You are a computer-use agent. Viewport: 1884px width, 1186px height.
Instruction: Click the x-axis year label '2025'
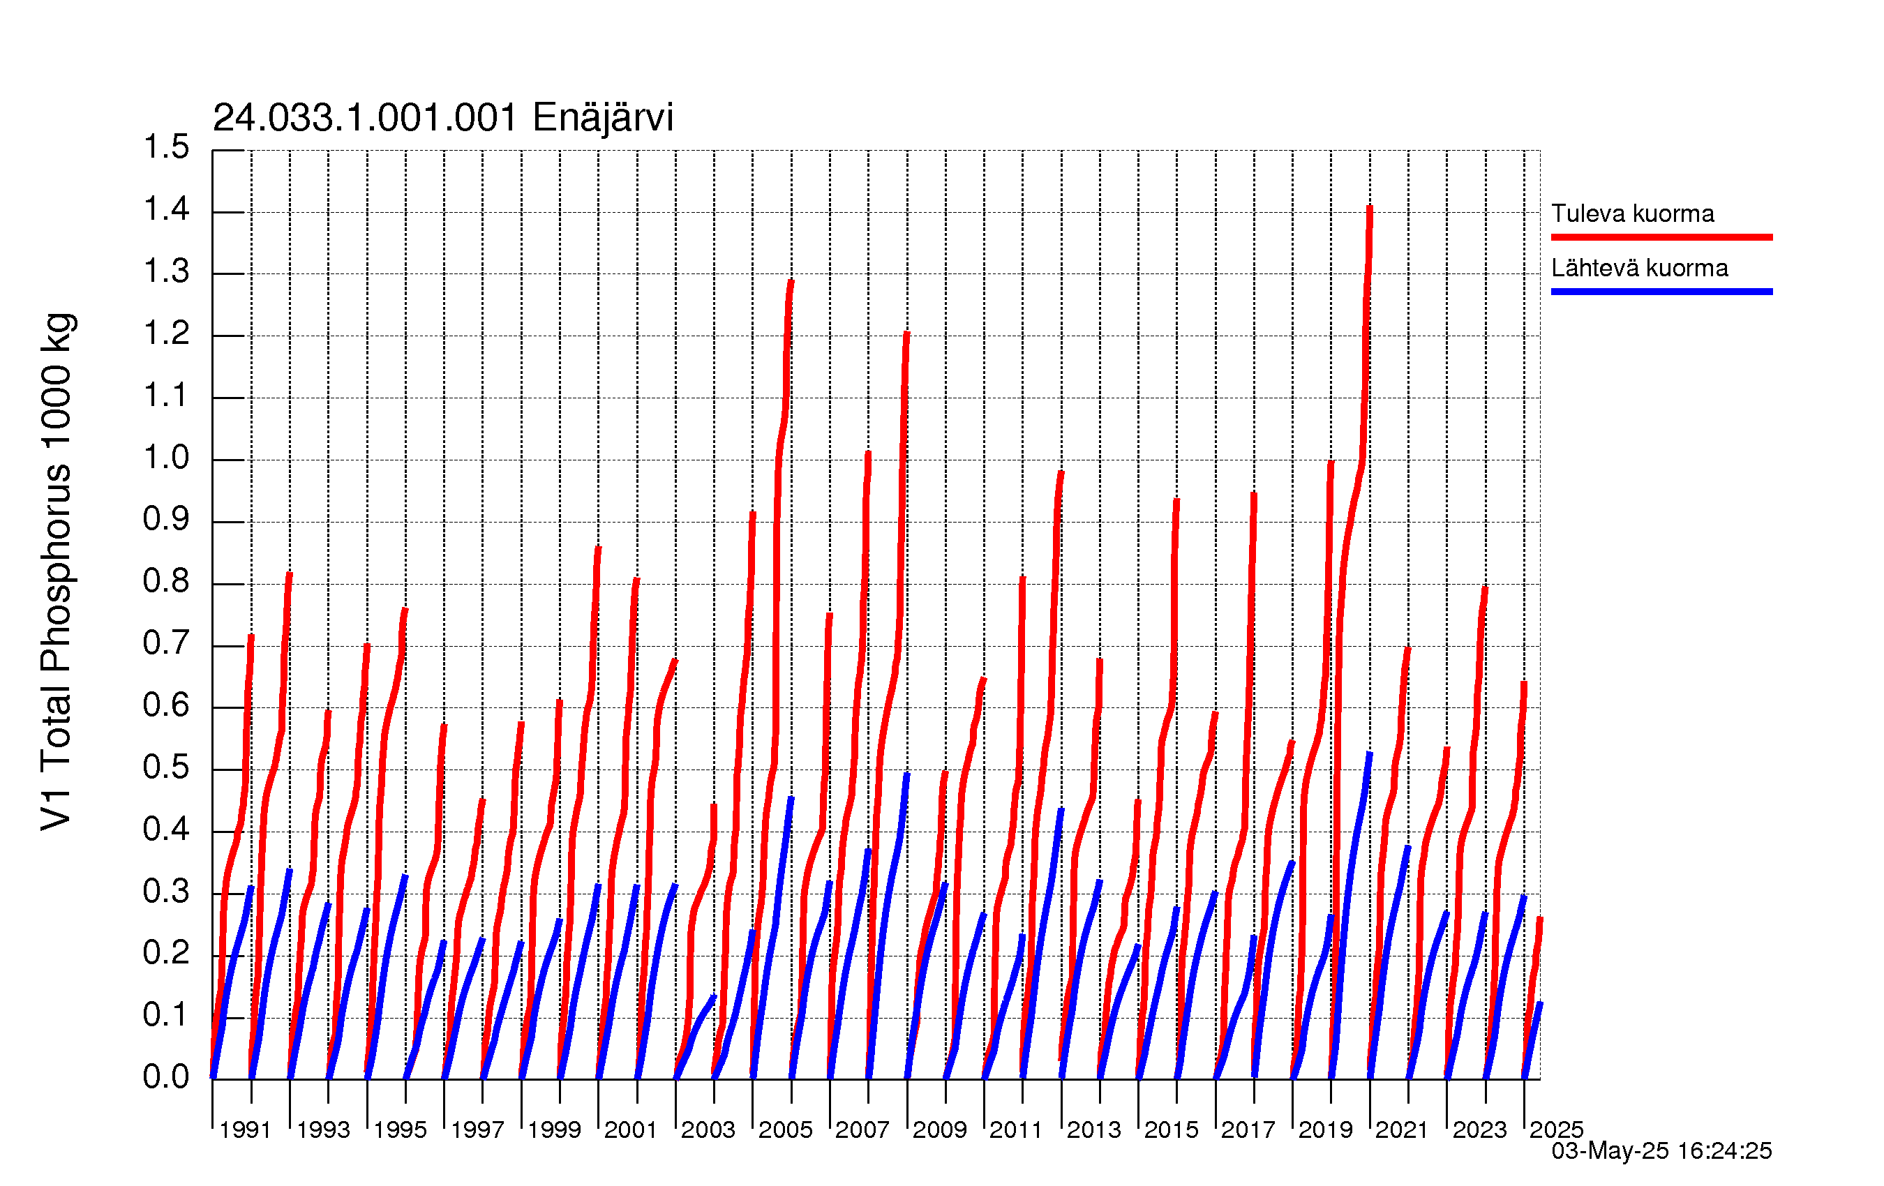(1556, 1129)
